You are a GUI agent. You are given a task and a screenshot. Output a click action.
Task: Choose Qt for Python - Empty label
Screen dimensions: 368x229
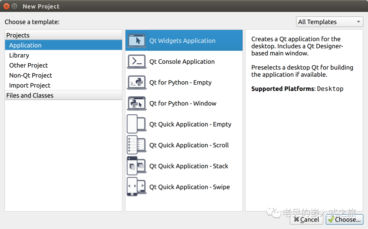click(x=181, y=82)
